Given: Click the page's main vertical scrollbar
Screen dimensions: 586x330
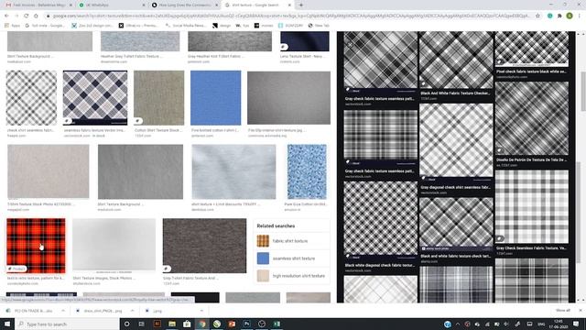Looking at the screenshot, I should 583,92.
